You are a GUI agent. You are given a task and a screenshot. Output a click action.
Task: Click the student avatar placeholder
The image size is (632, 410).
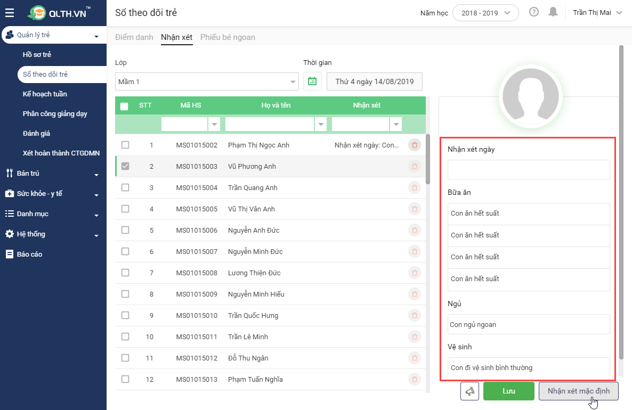click(530, 97)
